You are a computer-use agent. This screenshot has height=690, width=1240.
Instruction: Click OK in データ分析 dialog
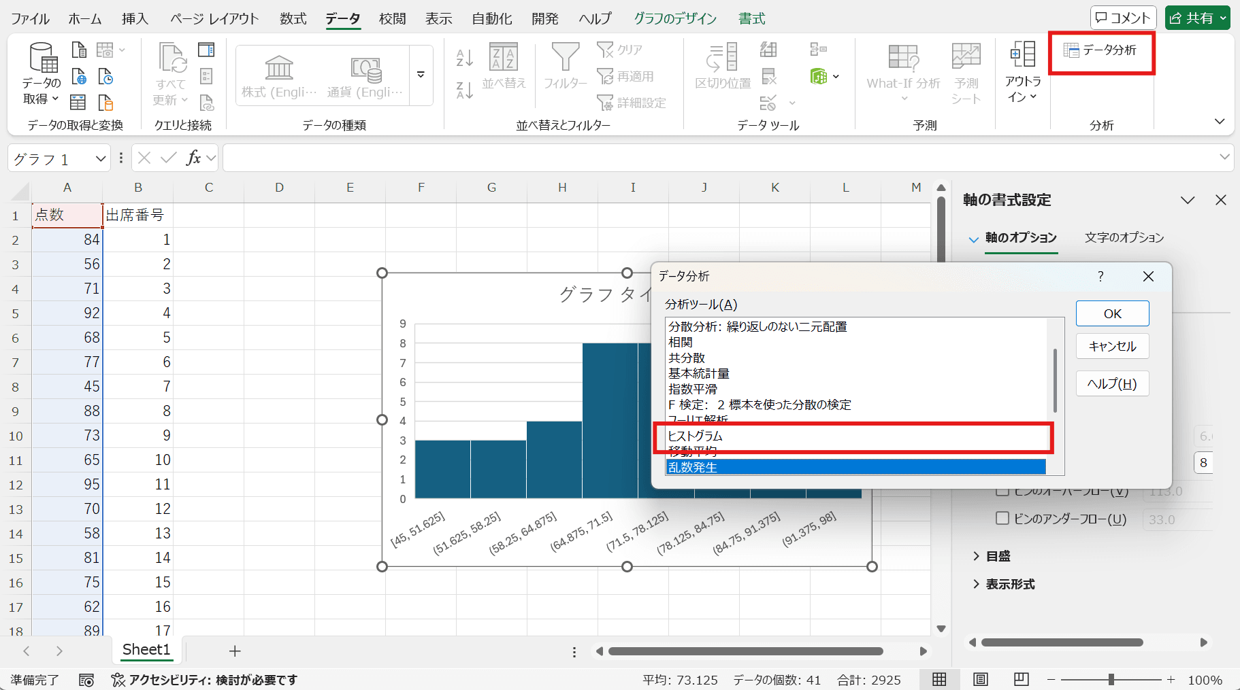1112,313
